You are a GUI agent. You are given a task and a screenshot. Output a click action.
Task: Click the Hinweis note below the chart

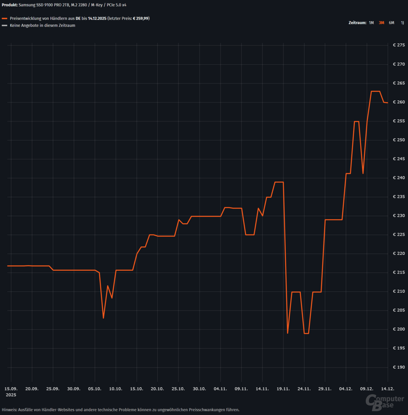(x=121, y=410)
